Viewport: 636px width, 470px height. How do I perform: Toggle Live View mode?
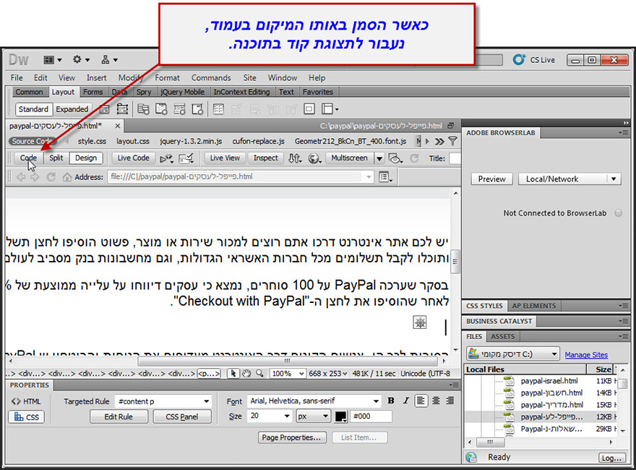[225, 158]
